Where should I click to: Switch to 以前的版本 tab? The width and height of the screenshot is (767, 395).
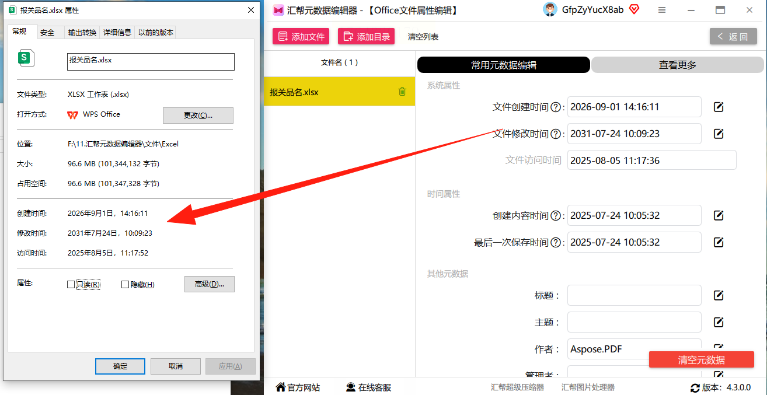point(156,33)
